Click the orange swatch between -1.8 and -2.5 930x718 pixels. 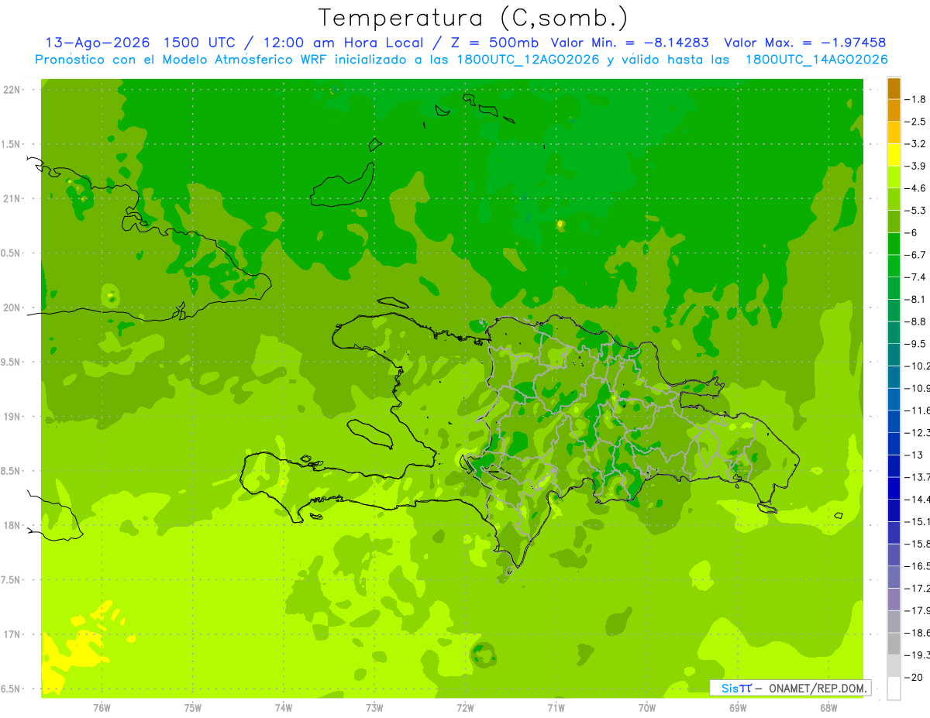click(x=894, y=110)
